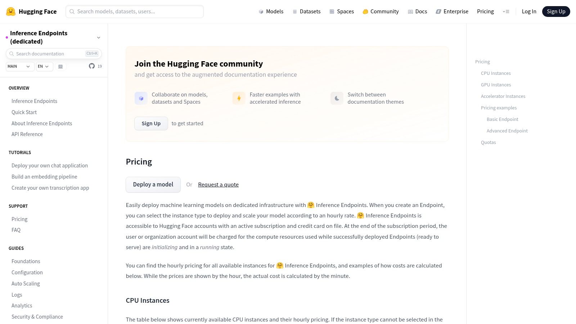576x324 pixels.
Task: Follow the Request a quote link
Action: [x=218, y=185]
